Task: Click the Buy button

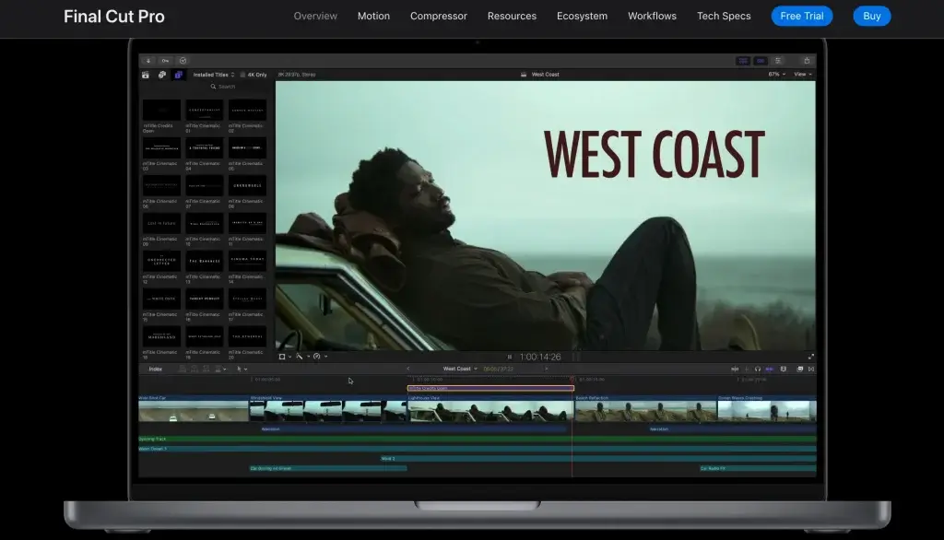Action: point(871,16)
